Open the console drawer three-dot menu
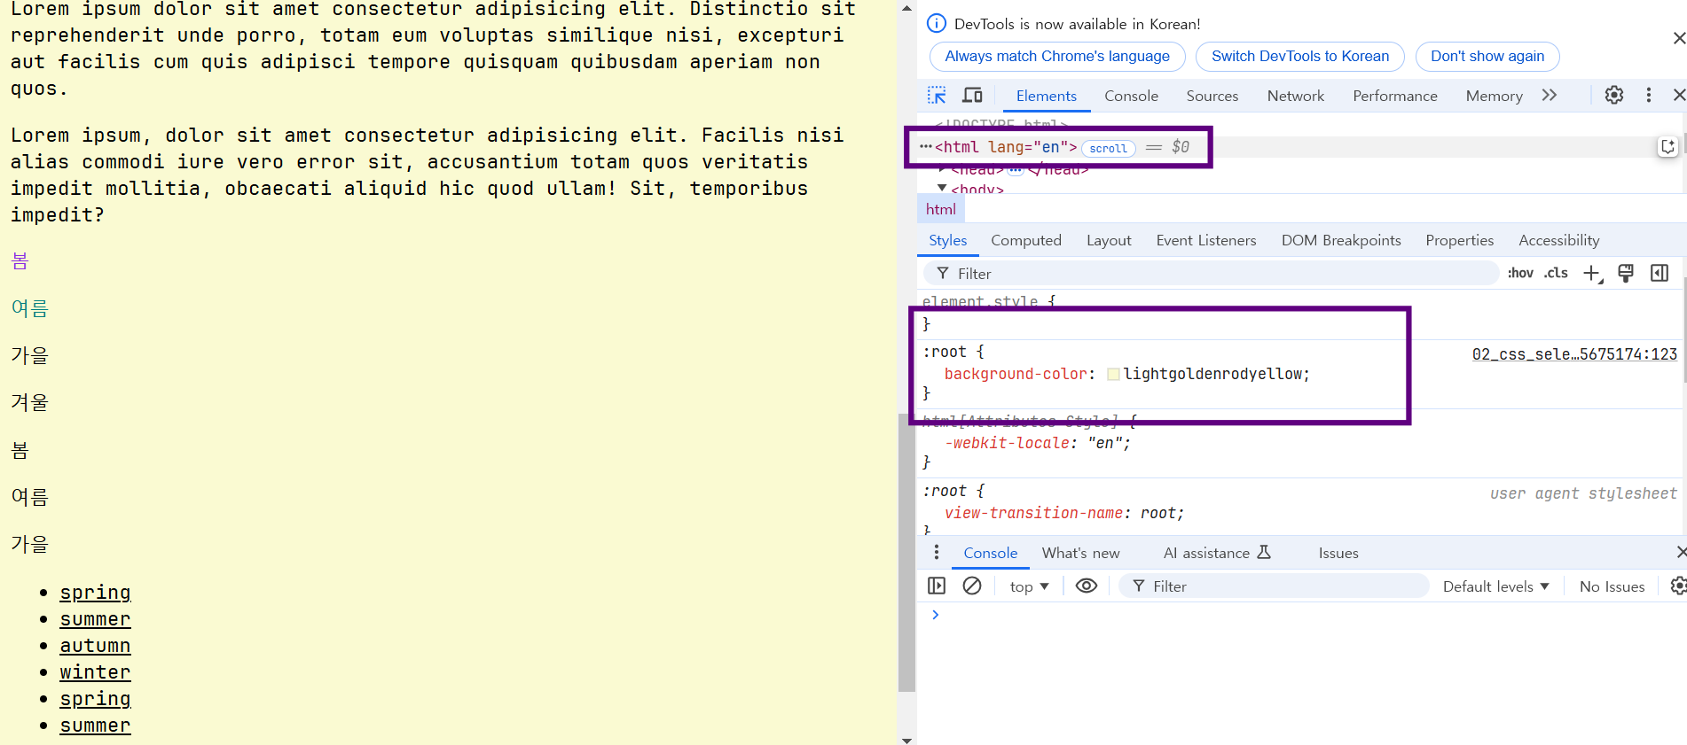This screenshot has width=1687, height=745. pos(937,553)
